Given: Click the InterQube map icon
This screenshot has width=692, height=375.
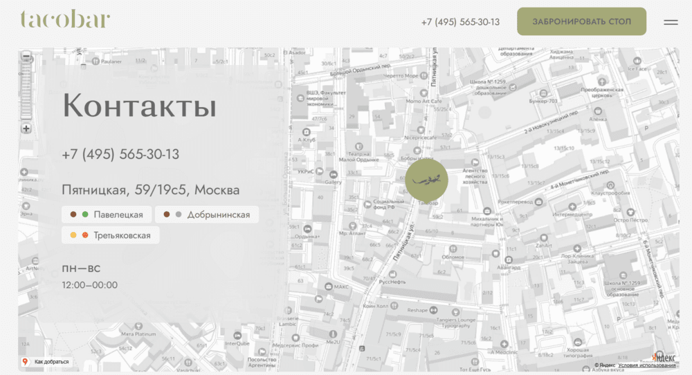Looking at the screenshot, I should (237, 336).
